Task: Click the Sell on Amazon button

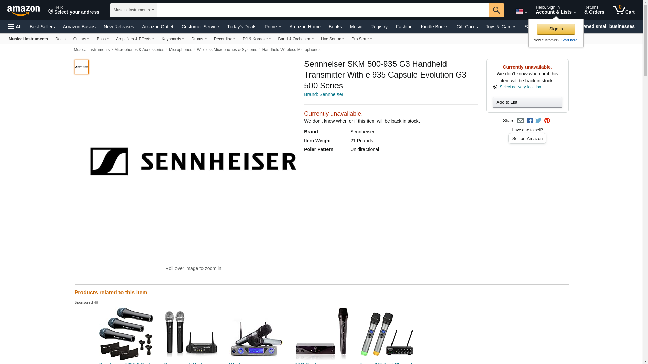Action: coord(527,139)
